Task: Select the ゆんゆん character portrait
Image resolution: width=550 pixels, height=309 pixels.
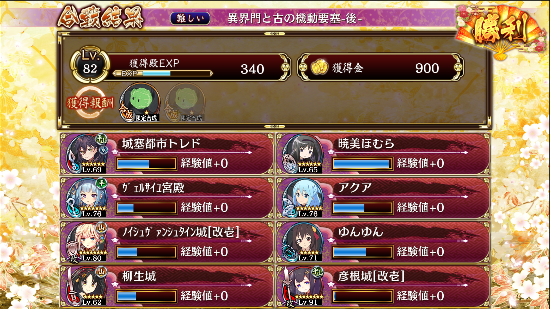Action: tap(303, 242)
